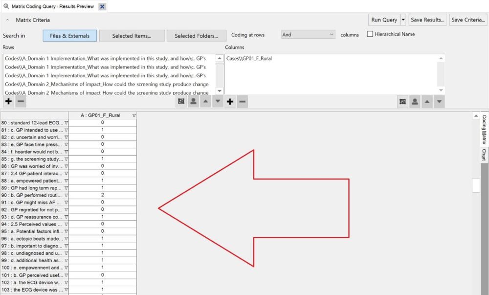489x295 pixels.
Task: Add a new row with the plus icon
Action: [9, 101]
